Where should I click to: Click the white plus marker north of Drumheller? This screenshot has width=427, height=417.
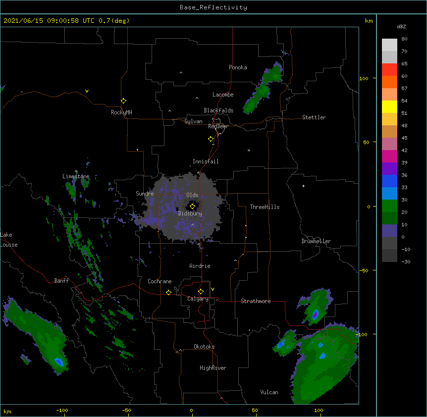pos(303,186)
